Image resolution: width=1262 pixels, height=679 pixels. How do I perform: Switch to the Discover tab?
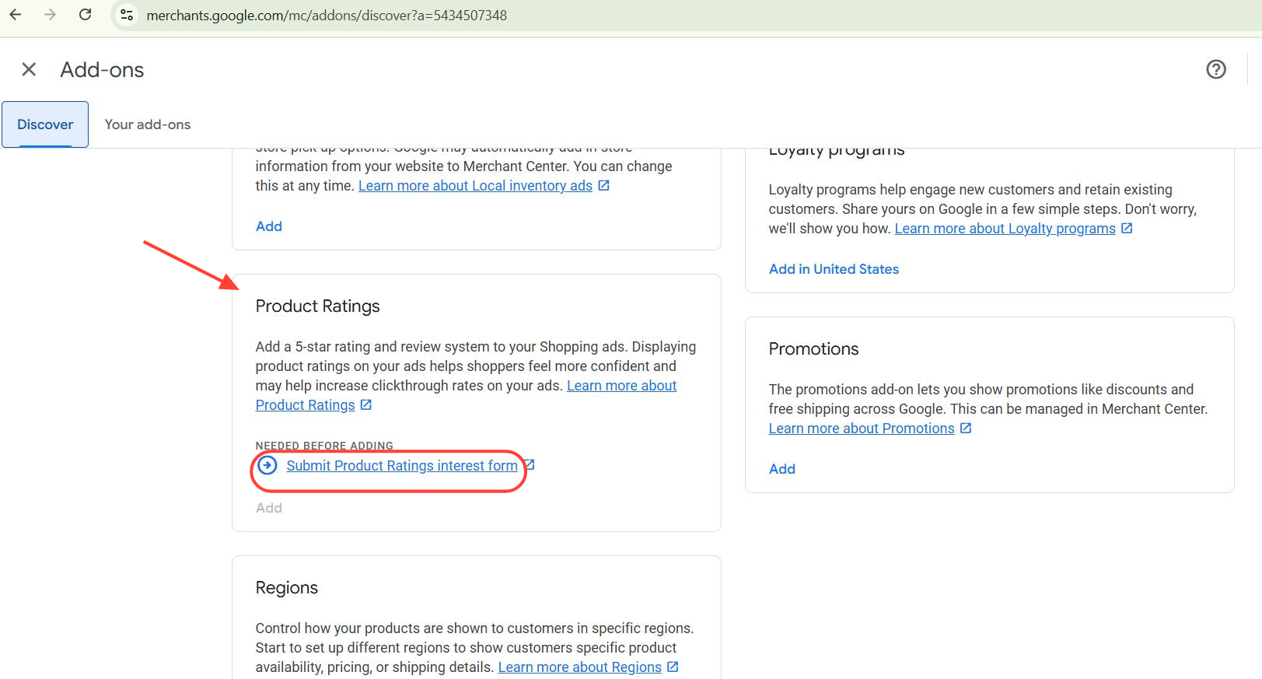pos(45,124)
